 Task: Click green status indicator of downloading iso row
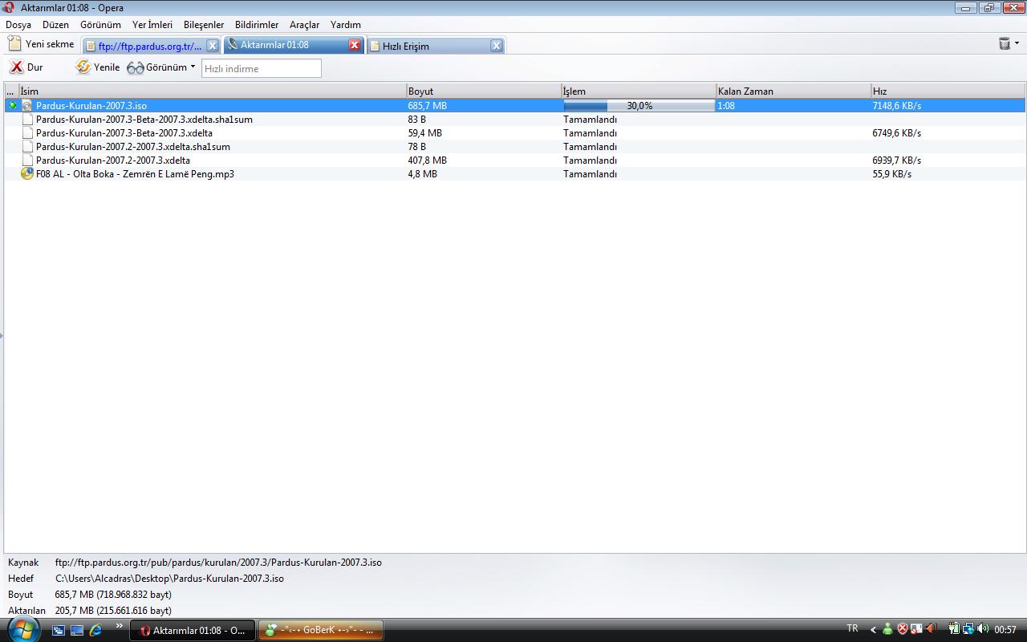[12, 105]
